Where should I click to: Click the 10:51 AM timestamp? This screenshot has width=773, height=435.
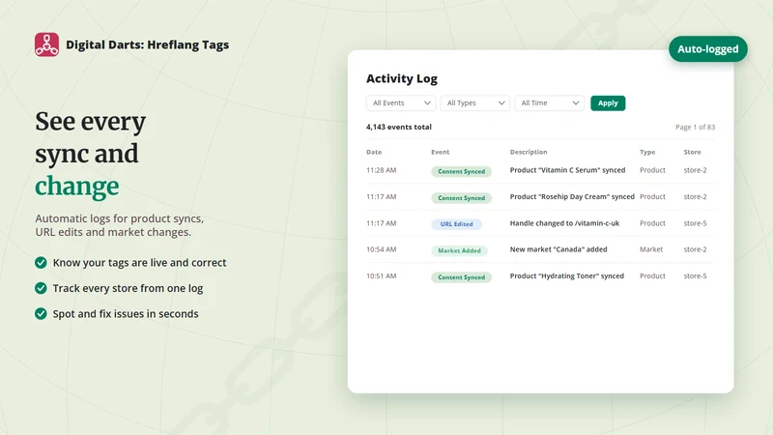pyautogui.click(x=381, y=276)
